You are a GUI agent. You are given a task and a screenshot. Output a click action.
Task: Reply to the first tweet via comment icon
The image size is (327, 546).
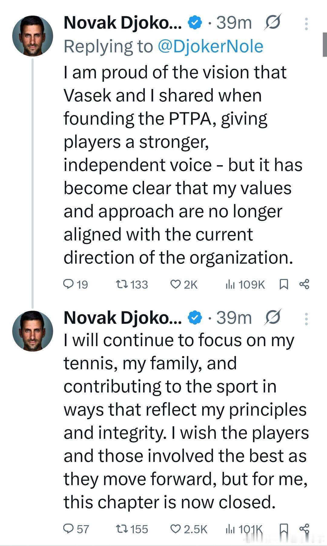(68, 284)
